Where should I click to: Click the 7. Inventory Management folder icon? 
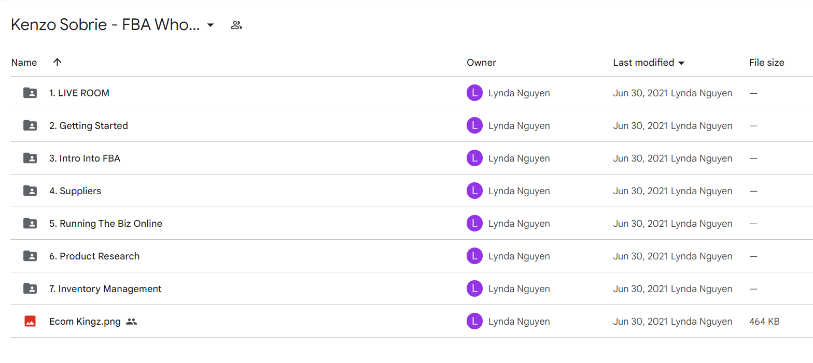(x=30, y=289)
